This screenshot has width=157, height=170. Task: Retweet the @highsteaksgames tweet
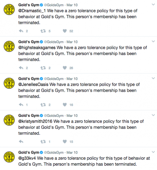click(43, 68)
